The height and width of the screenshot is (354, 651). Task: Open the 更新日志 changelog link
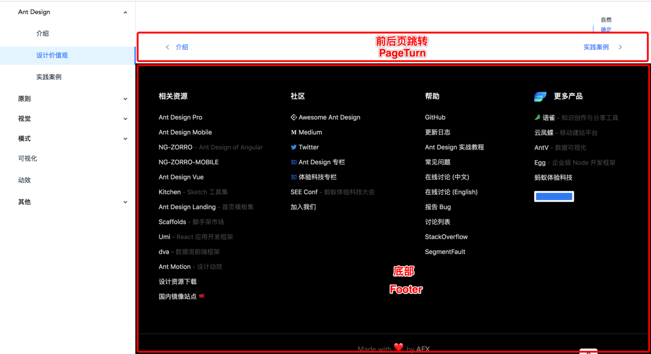[x=437, y=132]
